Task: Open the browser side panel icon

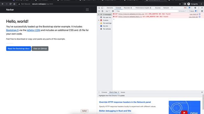Action: (185, 4)
